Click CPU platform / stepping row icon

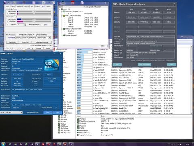click(x=78, y=121)
